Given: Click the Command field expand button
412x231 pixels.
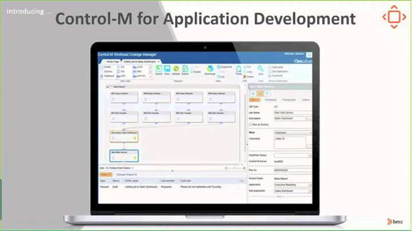Looking at the screenshot, I should [x=309, y=147].
